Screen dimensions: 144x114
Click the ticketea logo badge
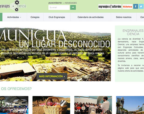pyautogui.click(x=127, y=7)
